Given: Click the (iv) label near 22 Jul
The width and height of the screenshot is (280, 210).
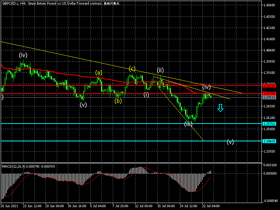Looking at the screenshot, I should pos(206,87).
